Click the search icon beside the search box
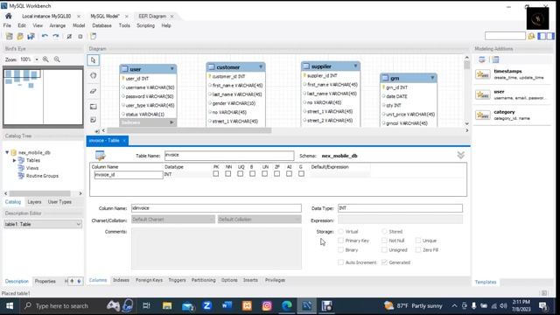The width and height of the screenshot is (560, 315). coord(531,36)
